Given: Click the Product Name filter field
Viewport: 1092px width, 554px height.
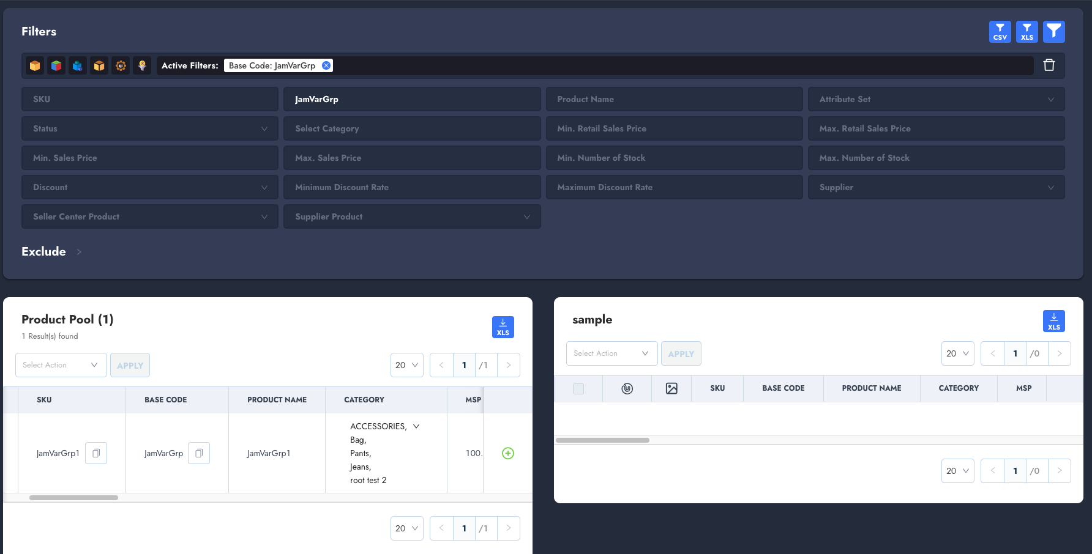Looking at the screenshot, I should pos(673,99).
